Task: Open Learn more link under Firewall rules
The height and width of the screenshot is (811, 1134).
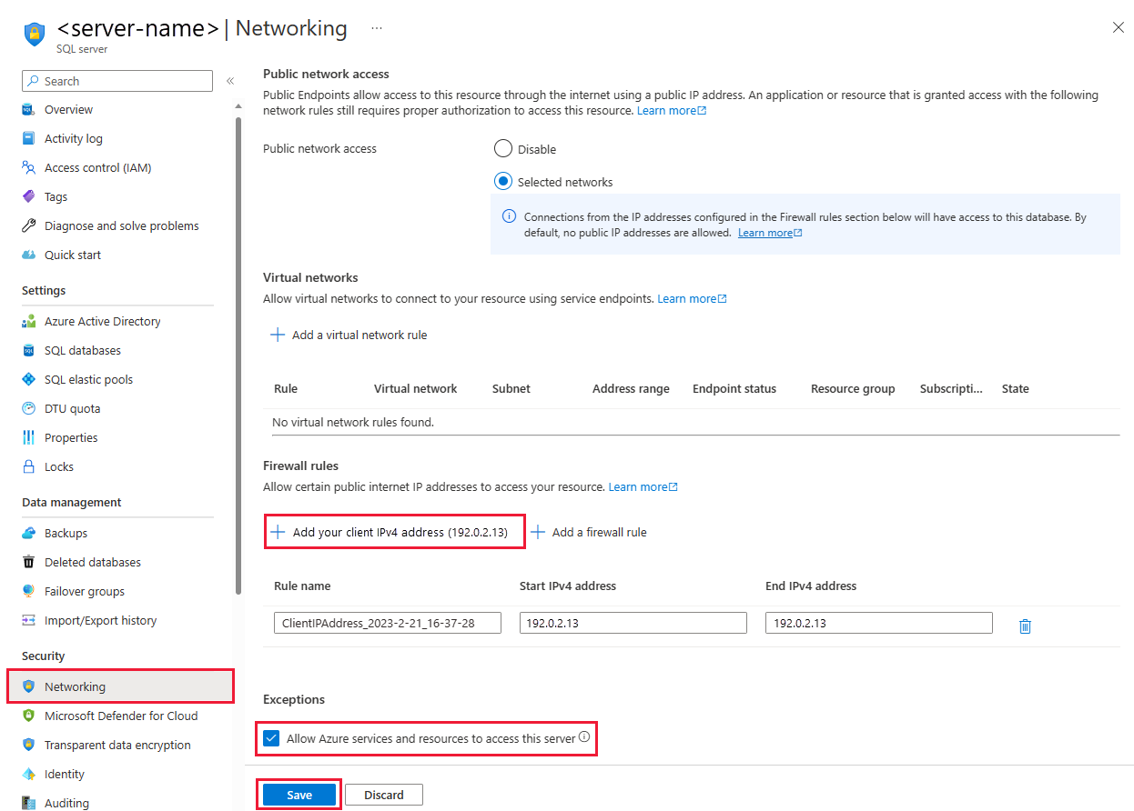Action: click(x=643, y=486)
